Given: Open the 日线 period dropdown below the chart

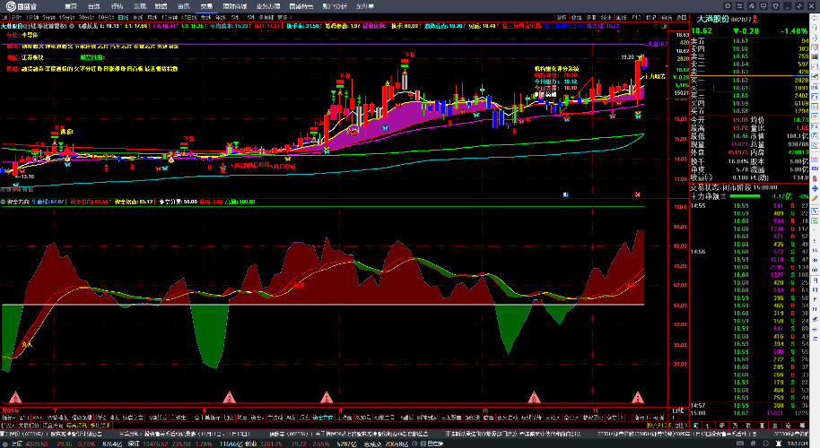Looking at the screenshot, I should point(678,410).
